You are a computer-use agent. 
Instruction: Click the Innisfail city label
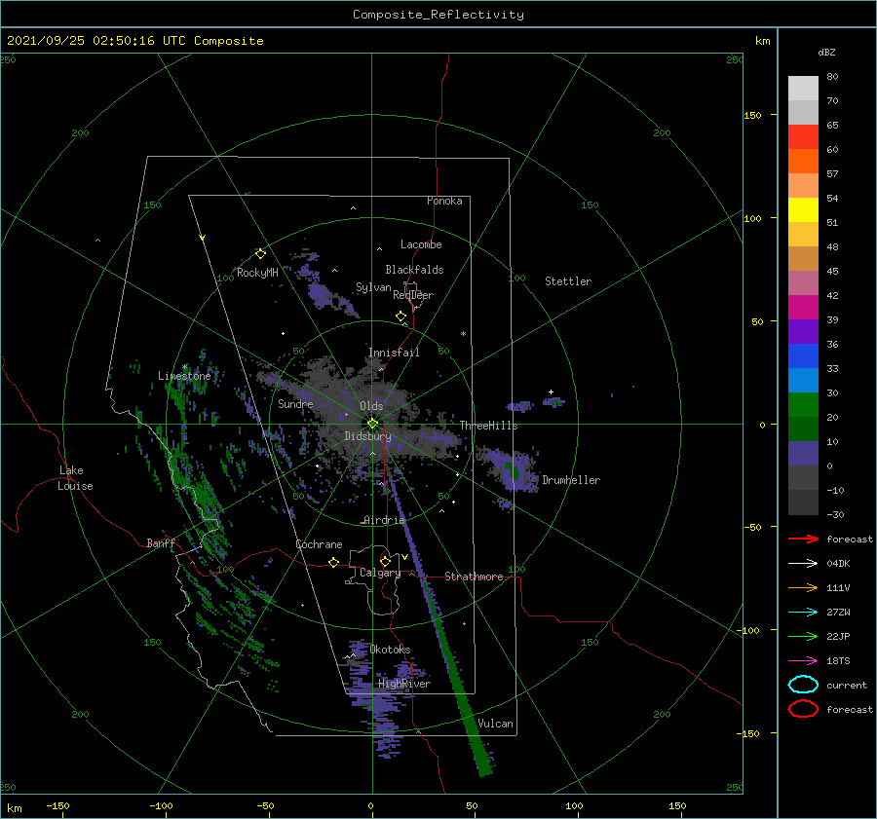394,353
